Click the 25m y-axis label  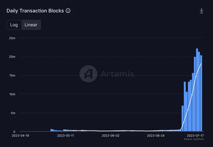click(x=11, y=38)
